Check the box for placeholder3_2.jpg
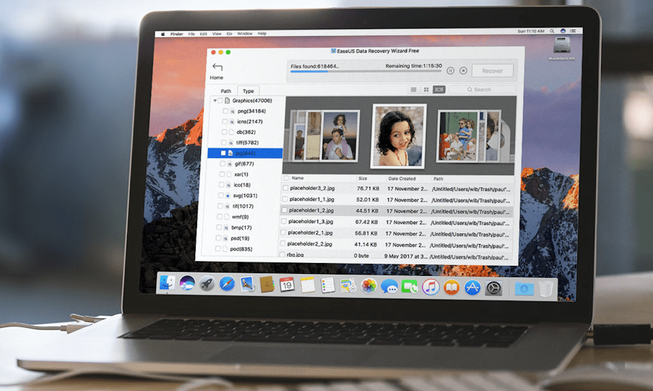Viewport: 653px width, 391px height. (285, 188)
